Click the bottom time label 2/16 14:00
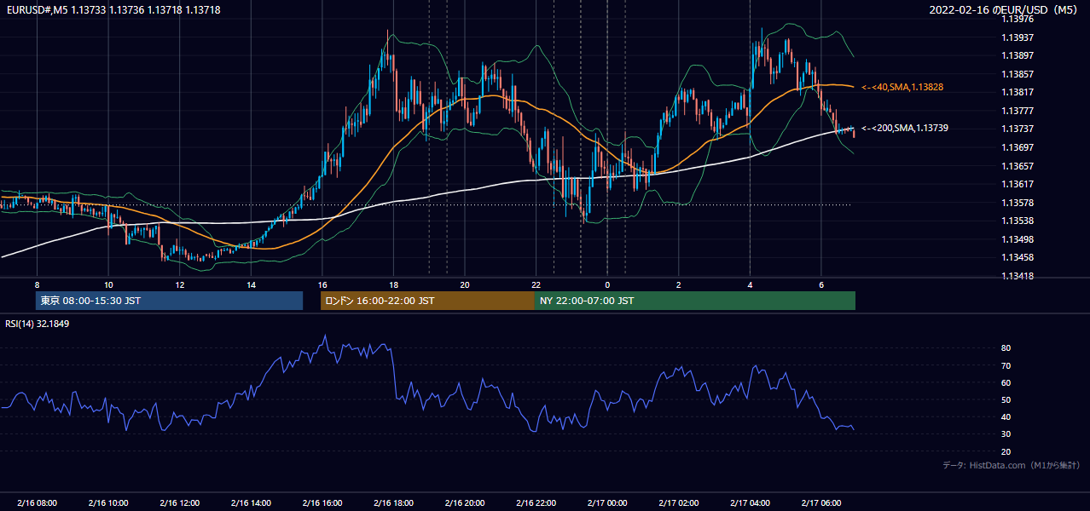This screenshot has width=1090, height=511. (x=251, y=502)
